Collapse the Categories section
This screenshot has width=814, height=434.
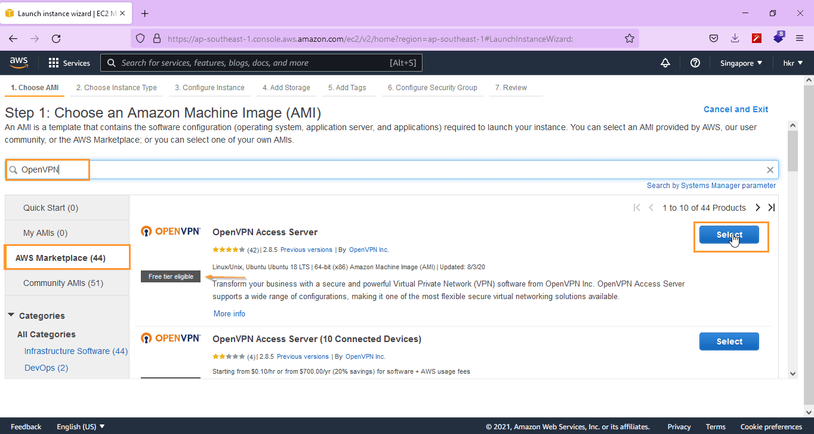point(11,315)
